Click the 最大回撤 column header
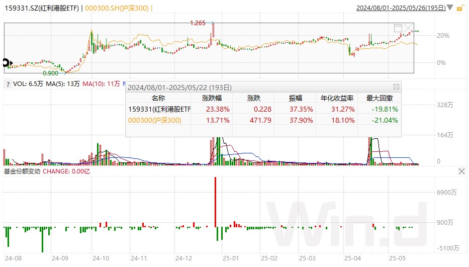The width and height of the screenshot is (469, 267). pyautogui.click(x=380, y=98)
